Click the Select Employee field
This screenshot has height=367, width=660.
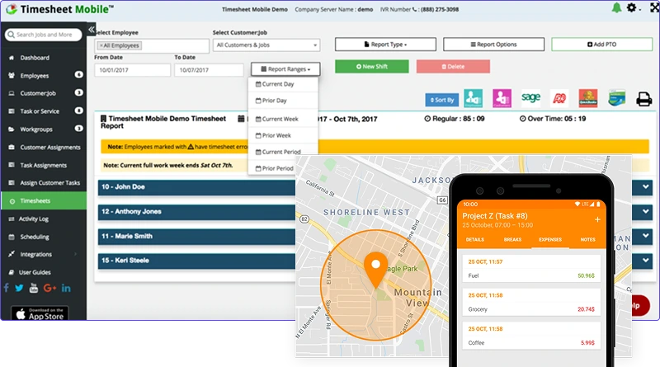coord(152,45)
